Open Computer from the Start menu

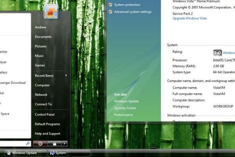(42, 85)
